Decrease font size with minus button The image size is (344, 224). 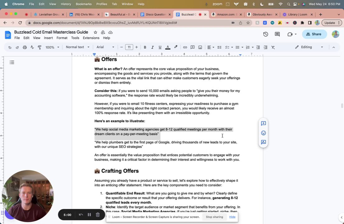(121, 47)
